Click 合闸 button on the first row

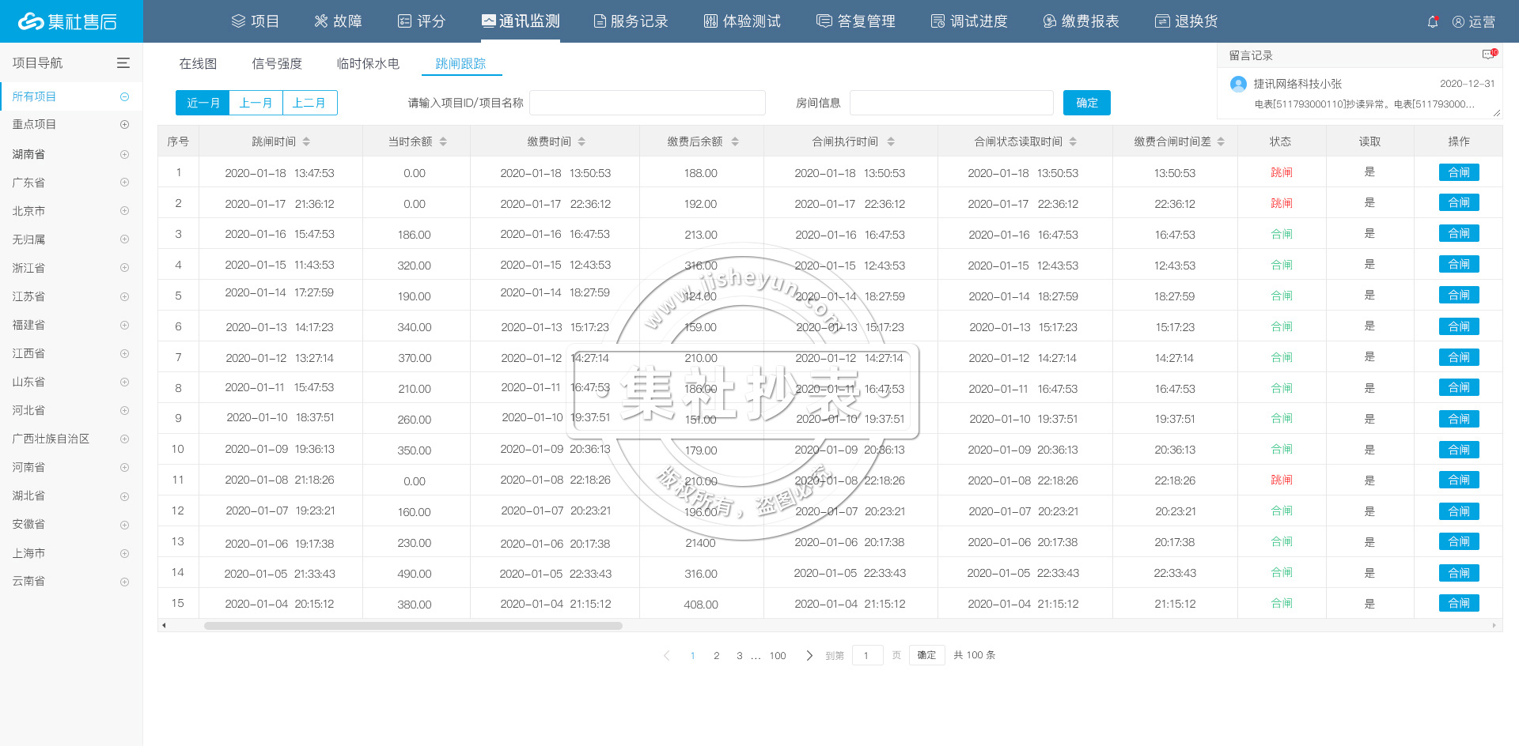[x=1458, y=172]
